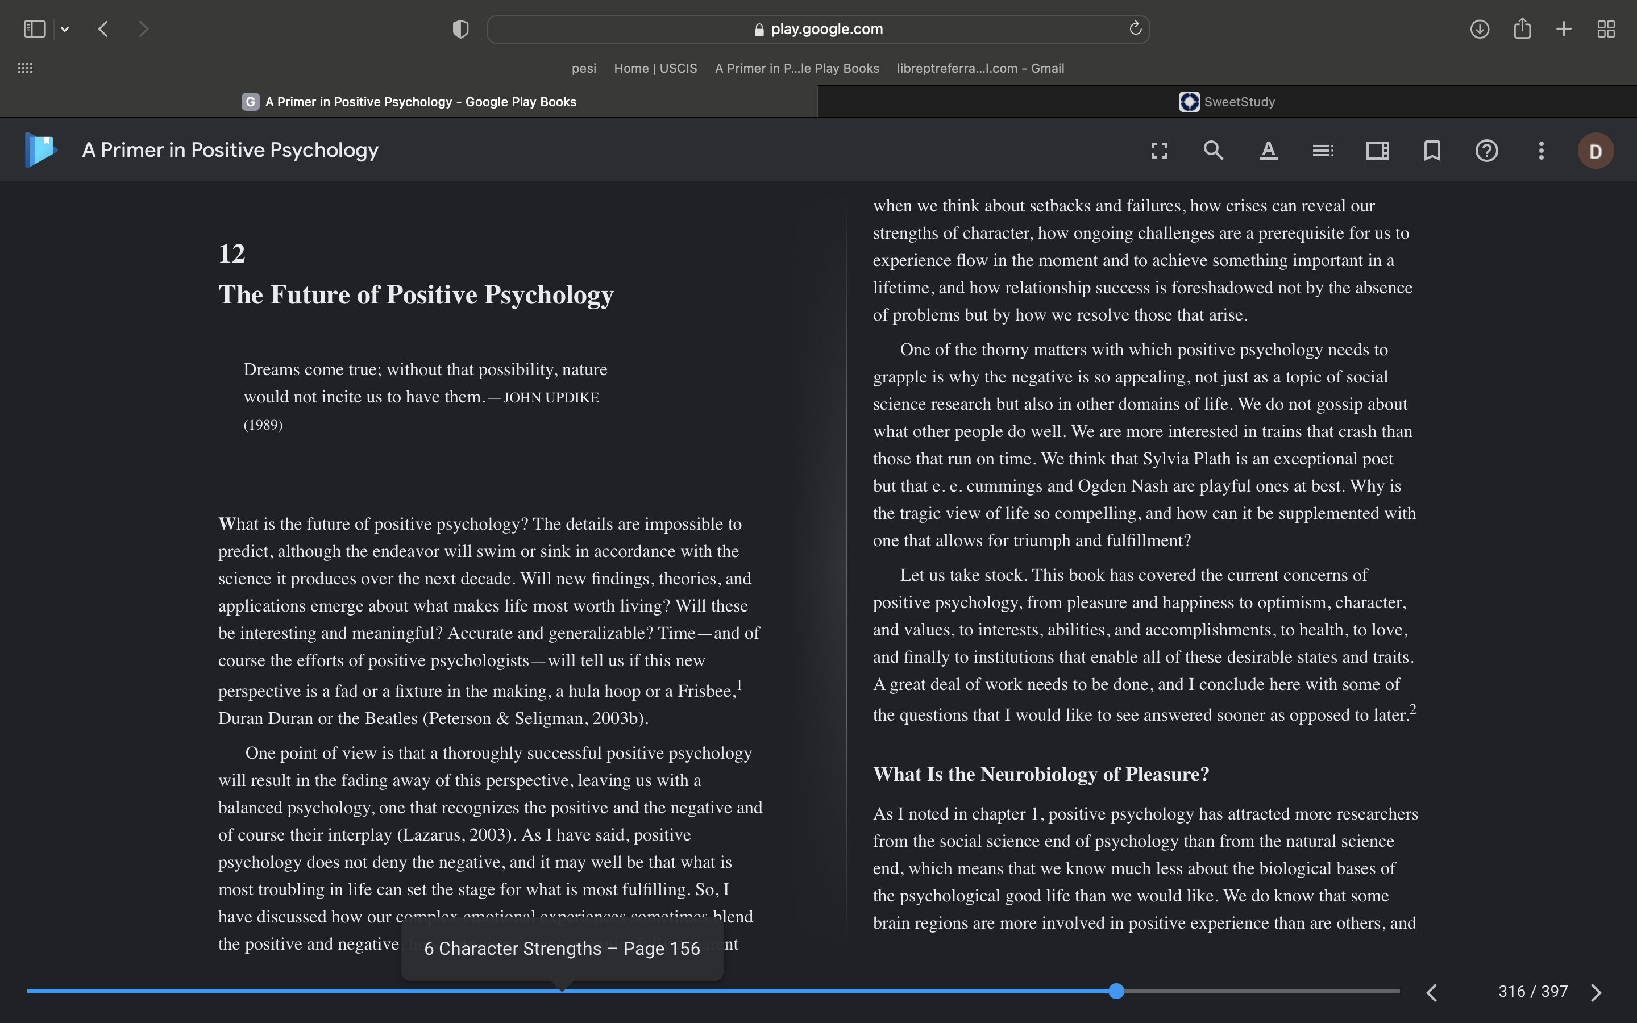Image resolution: width=1637 pixels, height=1023 pixels.
Task: Show Safari downloads
Action: coord(1480,29)
